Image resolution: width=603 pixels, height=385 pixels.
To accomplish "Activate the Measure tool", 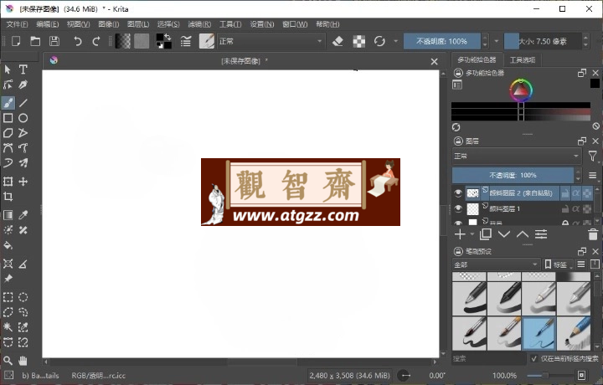I will click(x=23, y=264).
